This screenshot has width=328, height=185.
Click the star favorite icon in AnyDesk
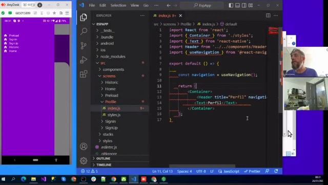tap(54, 13)
